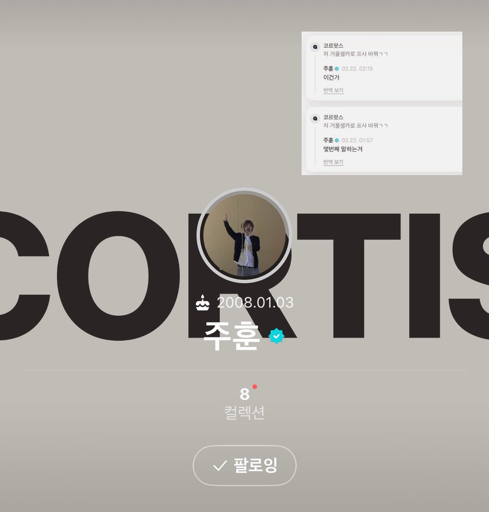Click the 코르팟스 username in the 01:57 comment card
The image size is (489, 512).
(x=333, y=117)
